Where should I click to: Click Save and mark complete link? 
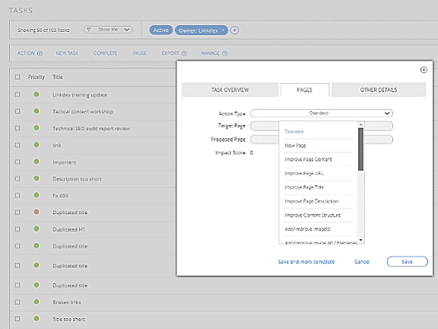point(306,261)
